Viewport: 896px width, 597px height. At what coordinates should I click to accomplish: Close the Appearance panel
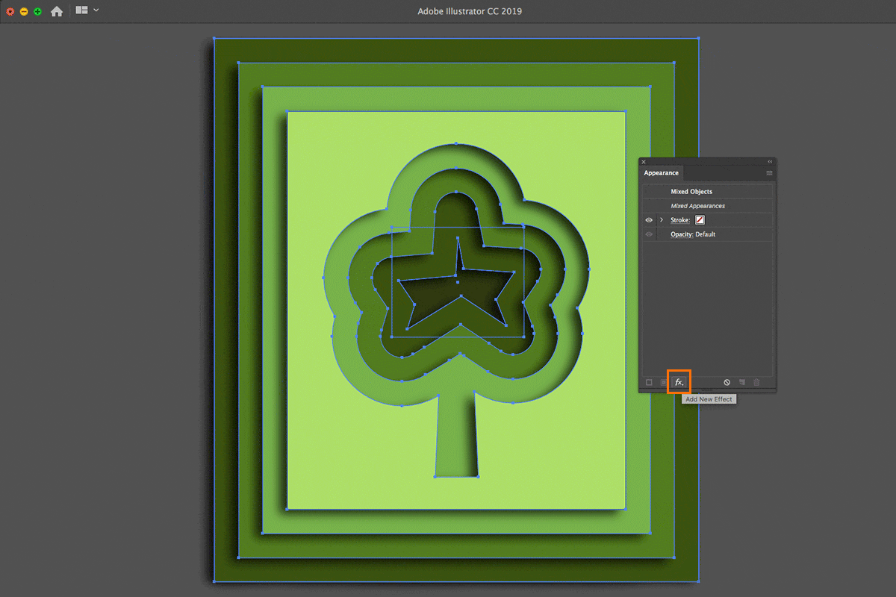(x=644, y=162)
